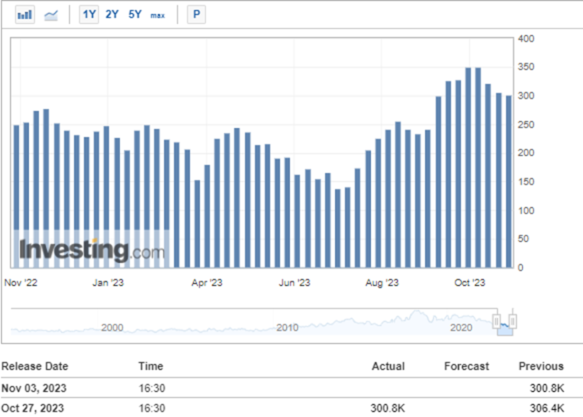Click the 400 y-axis label
This screenshot has width=583, height=417.
coord(525,38)
